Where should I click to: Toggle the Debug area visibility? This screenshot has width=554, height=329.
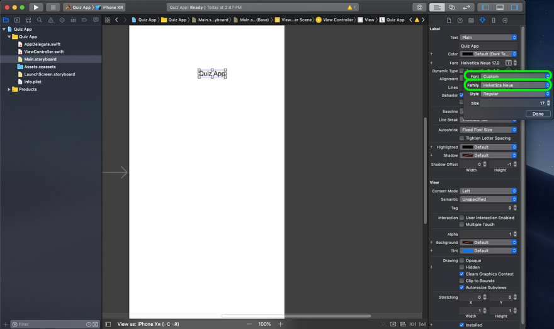coord(500,7)
